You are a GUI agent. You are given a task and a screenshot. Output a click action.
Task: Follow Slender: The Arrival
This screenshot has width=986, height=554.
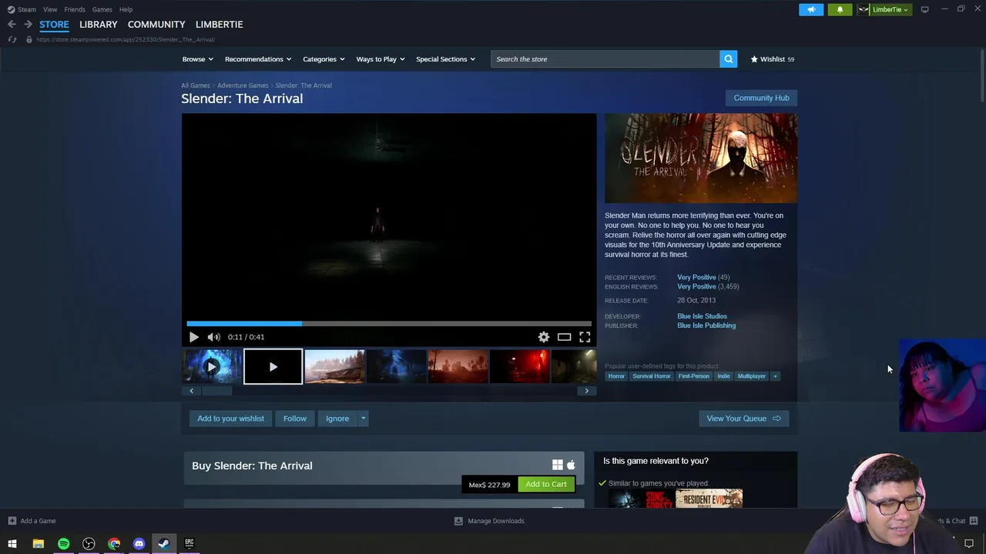294,419
